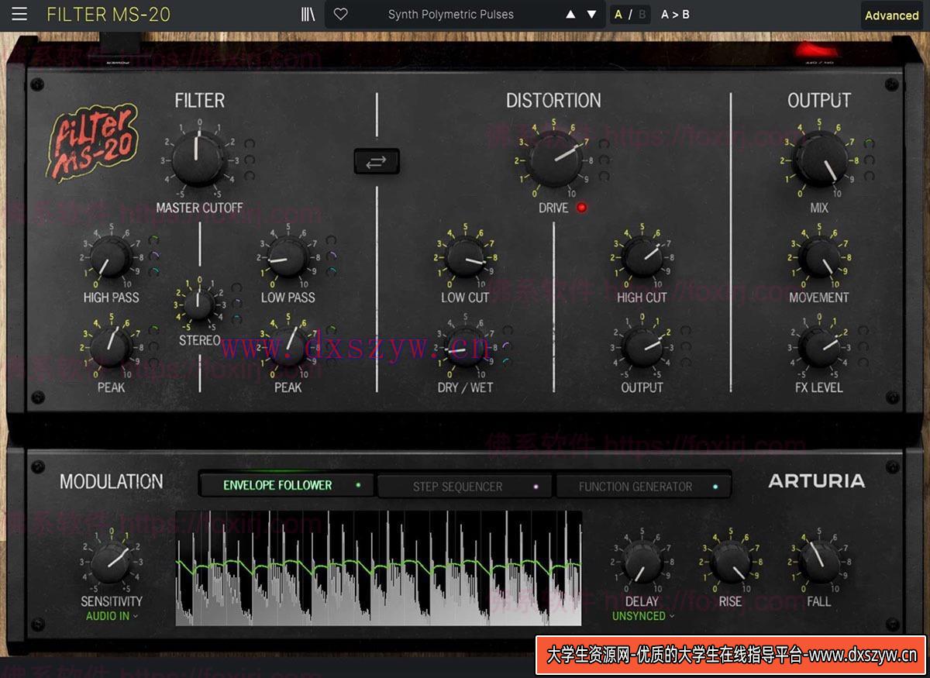
Task: Click the envelope Rise knob
Action: click(x=731, y=562)
